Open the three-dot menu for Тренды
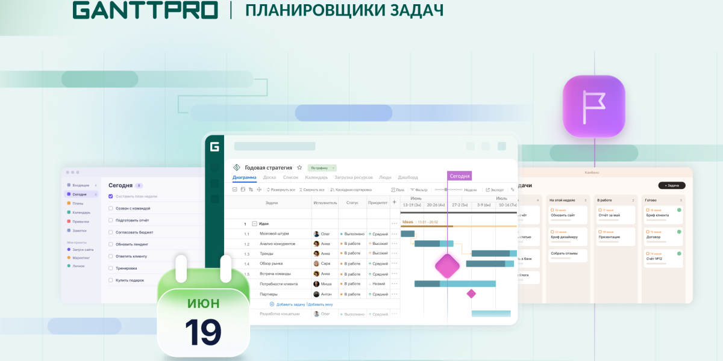Image resolution: width=723 pixels, height=361 pixels. pyautogui.click(x=395, y=253)
